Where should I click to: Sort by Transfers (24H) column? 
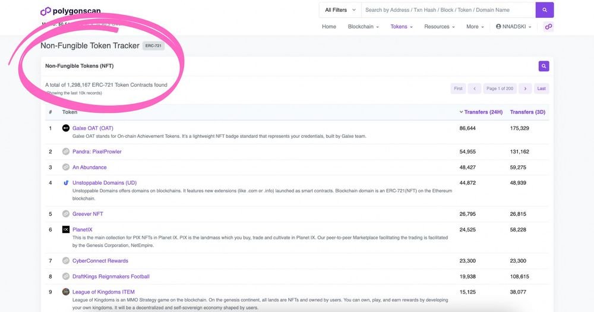pos(484,112)
